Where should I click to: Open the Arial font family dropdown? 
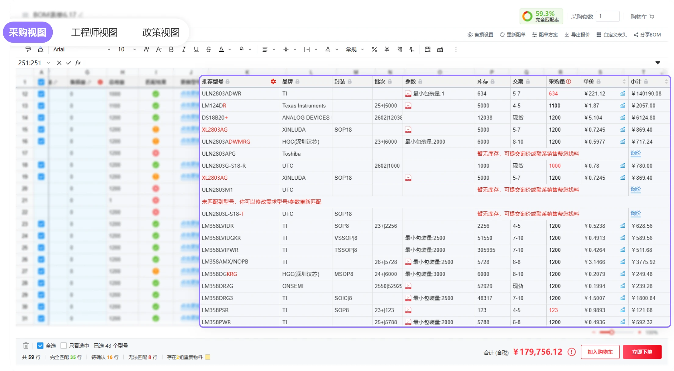tap(81, 49)
